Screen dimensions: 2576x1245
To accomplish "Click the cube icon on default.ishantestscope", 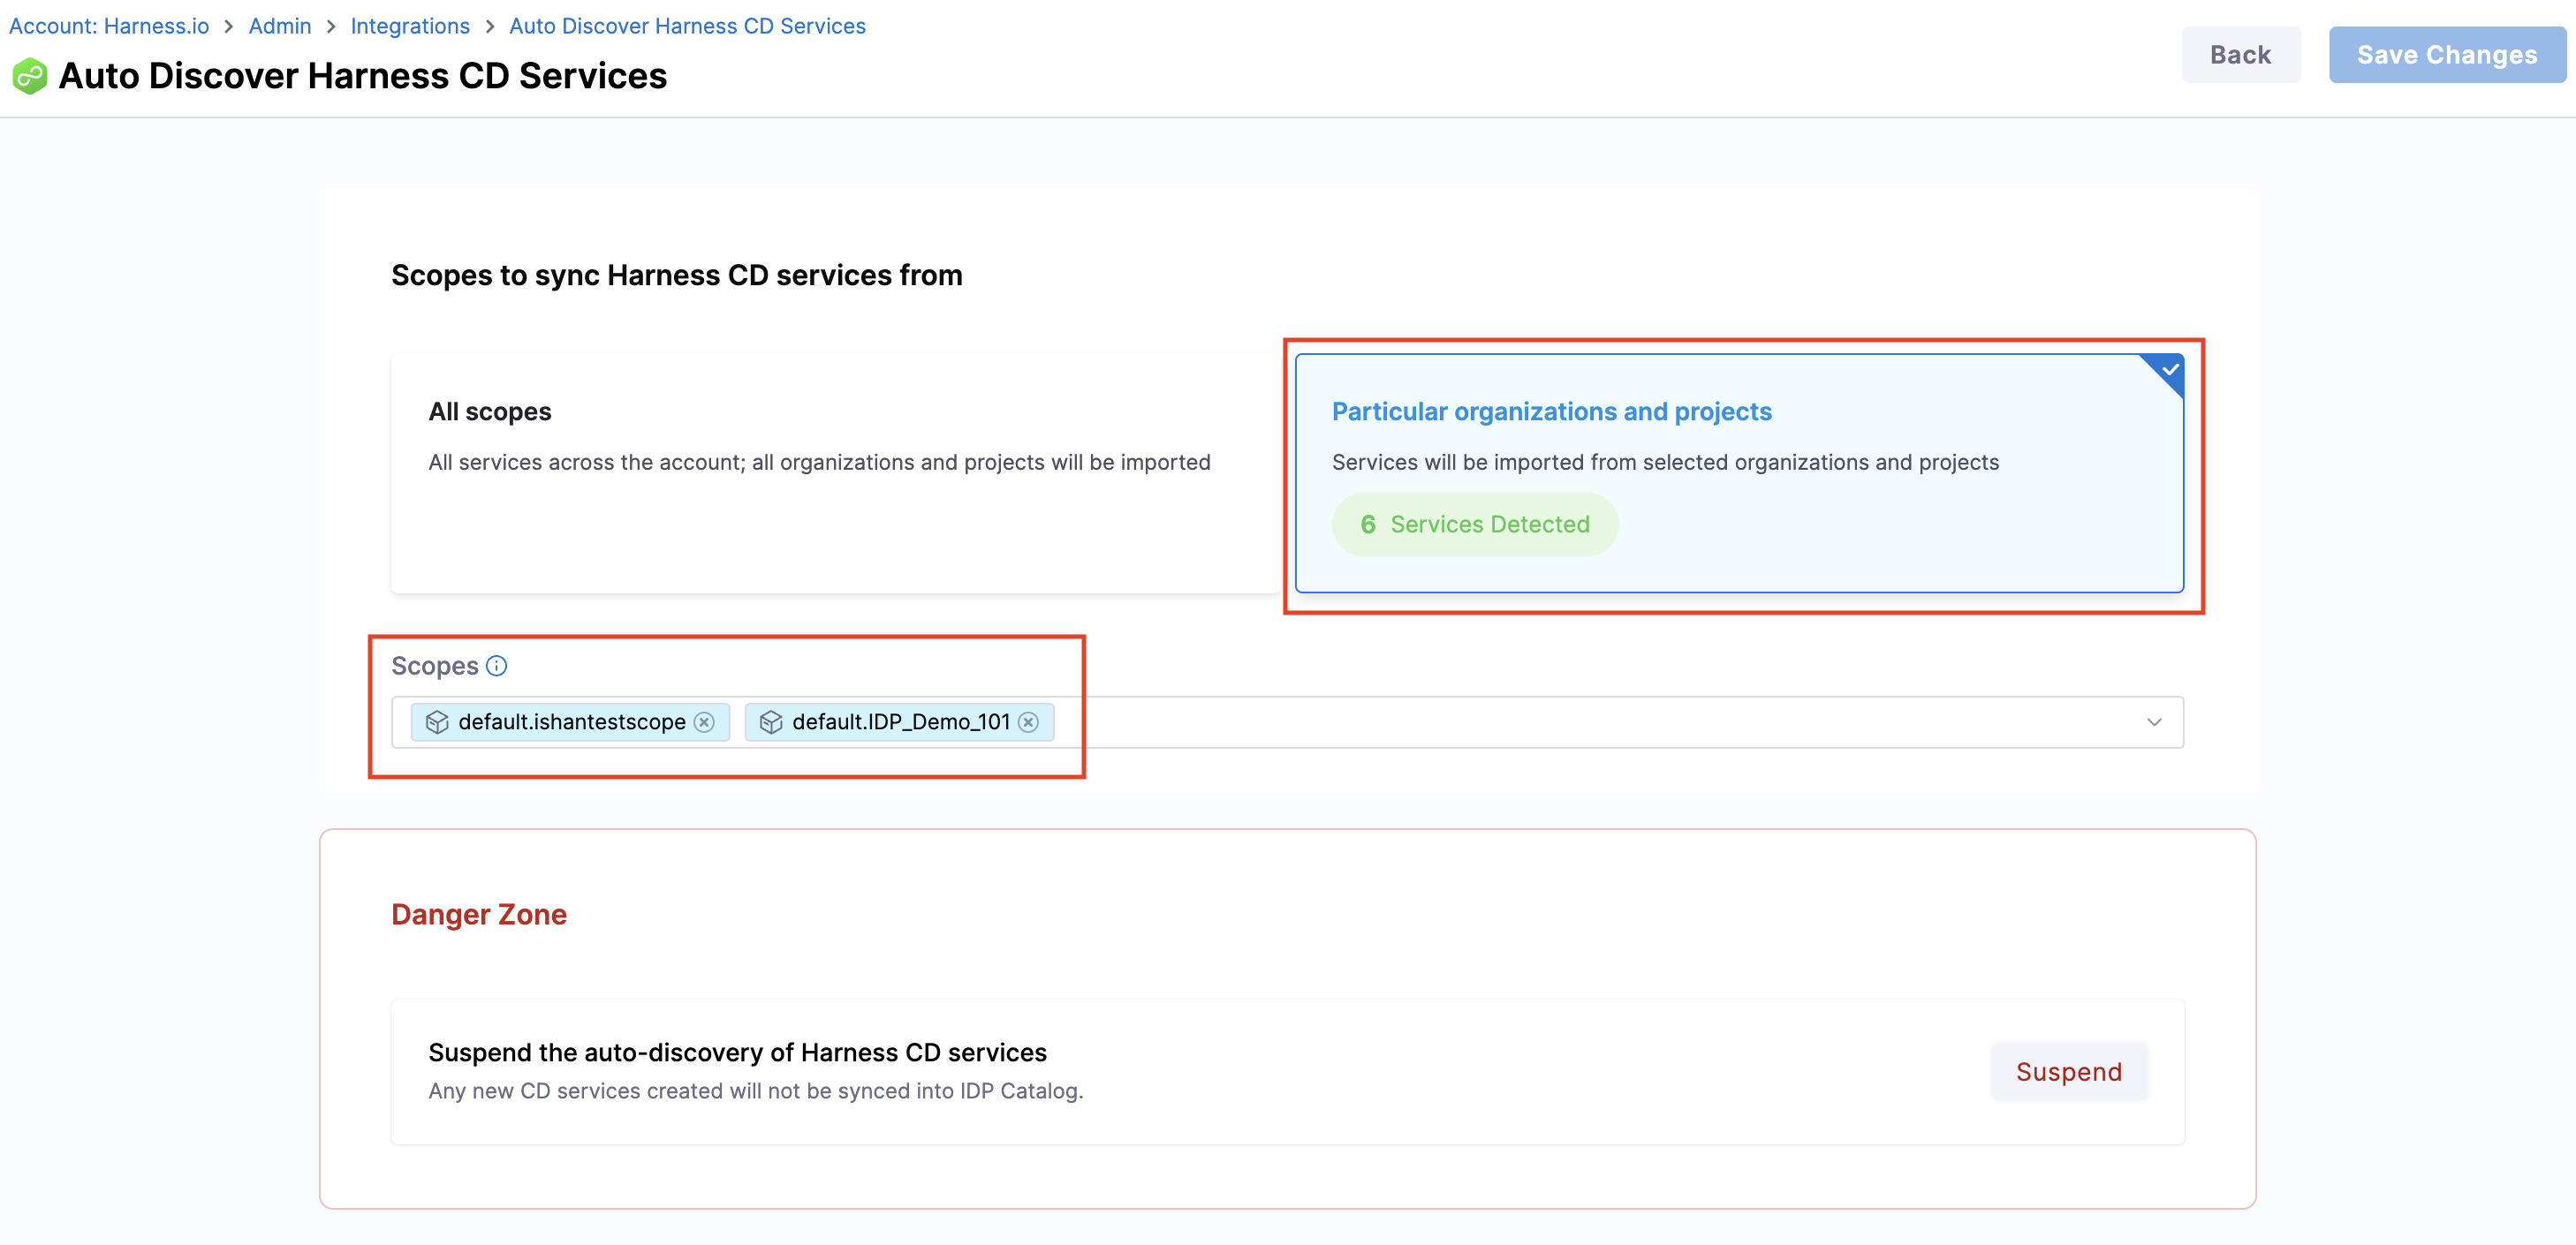I will click(437, 722).
